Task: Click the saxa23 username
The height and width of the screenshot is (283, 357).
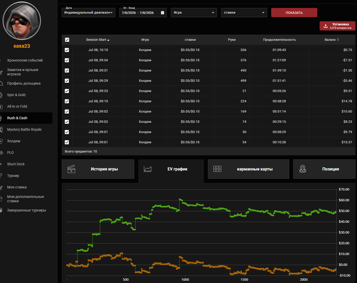Action: coord(21,46)
